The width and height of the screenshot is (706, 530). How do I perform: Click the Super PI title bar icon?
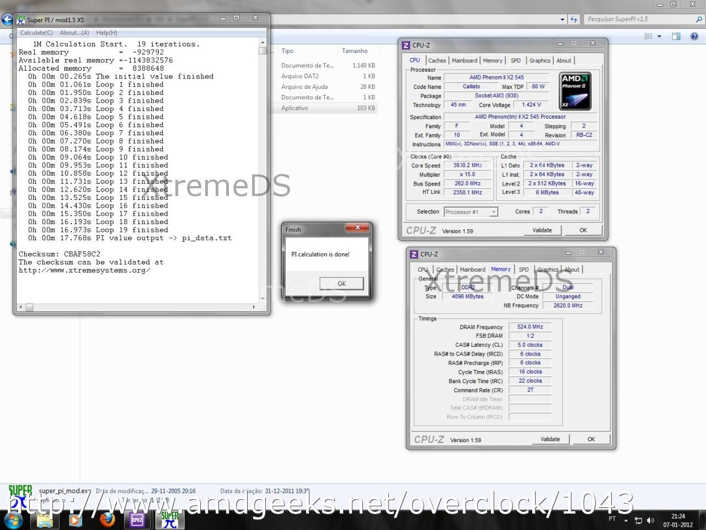pos(20,19)
